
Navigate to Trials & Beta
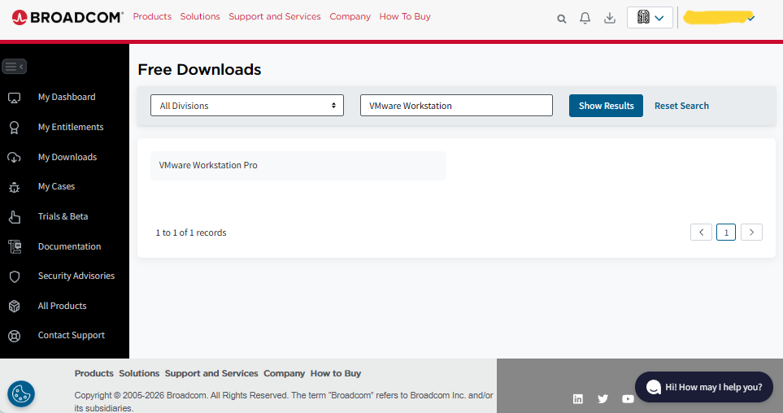tap(63, 216)
